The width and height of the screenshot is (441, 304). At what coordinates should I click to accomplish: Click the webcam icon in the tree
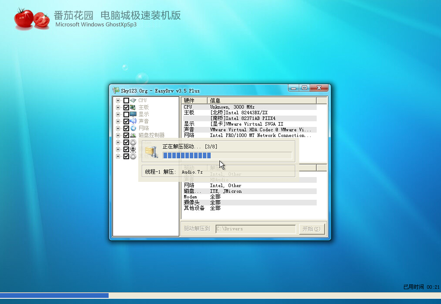point(133,149)
